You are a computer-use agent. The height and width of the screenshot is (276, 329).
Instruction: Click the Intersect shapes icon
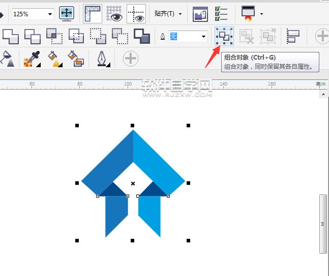pyautogui.click(x=54, y=36)
